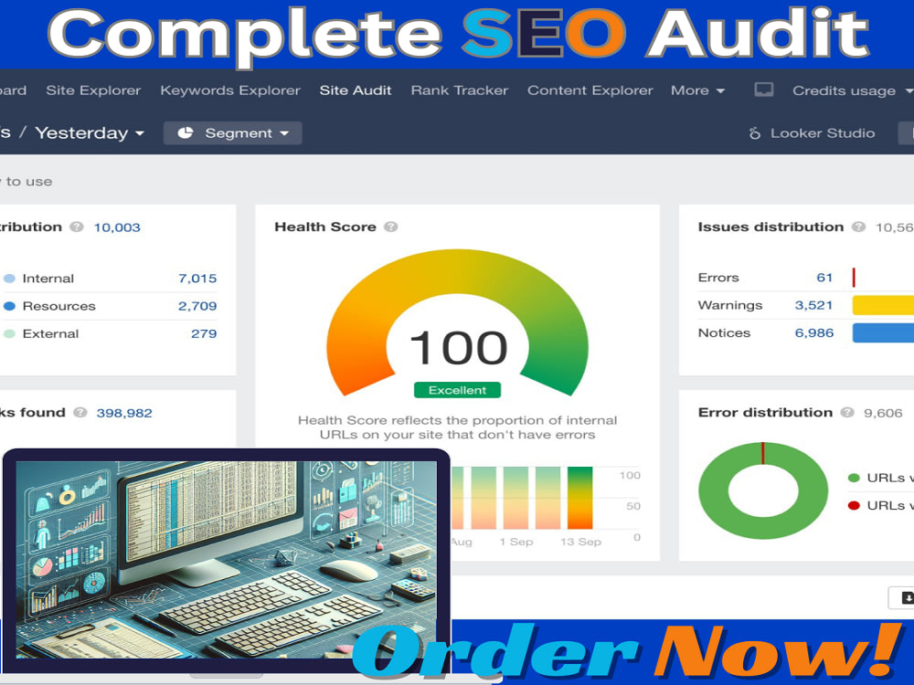The image size is (914, 685).
Task: Click the Resources count 2,709
Action: 197,306
